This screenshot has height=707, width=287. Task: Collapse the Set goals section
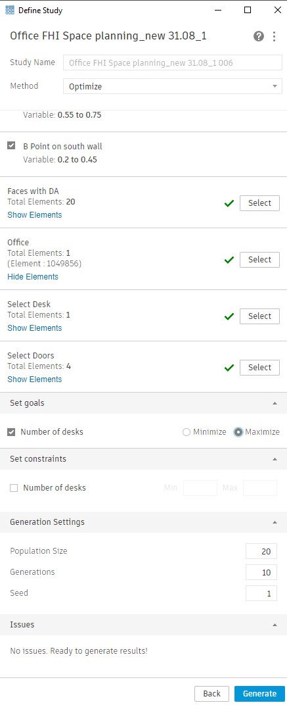[275, 403]
